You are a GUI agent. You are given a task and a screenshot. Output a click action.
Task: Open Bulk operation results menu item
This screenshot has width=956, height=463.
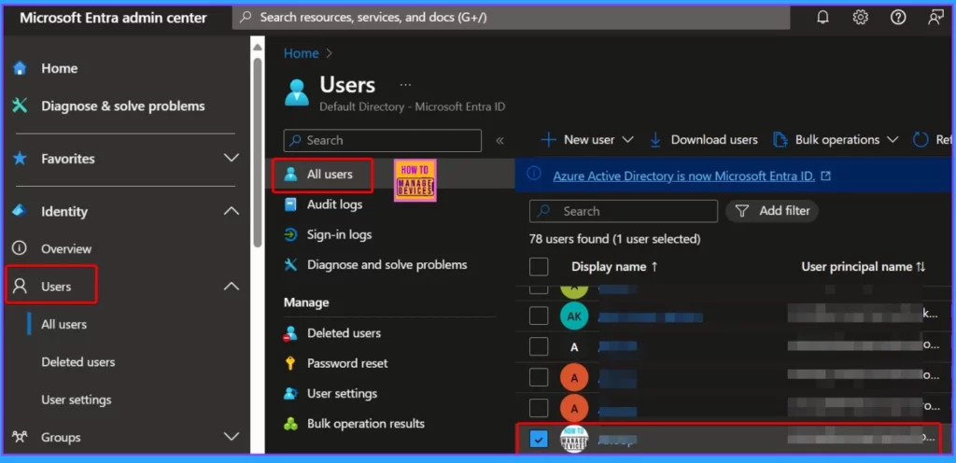[366, 424]
